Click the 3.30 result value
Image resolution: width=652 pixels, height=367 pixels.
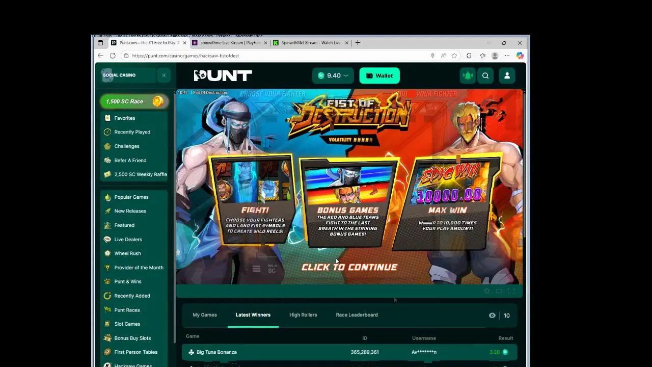pos(494,352)
